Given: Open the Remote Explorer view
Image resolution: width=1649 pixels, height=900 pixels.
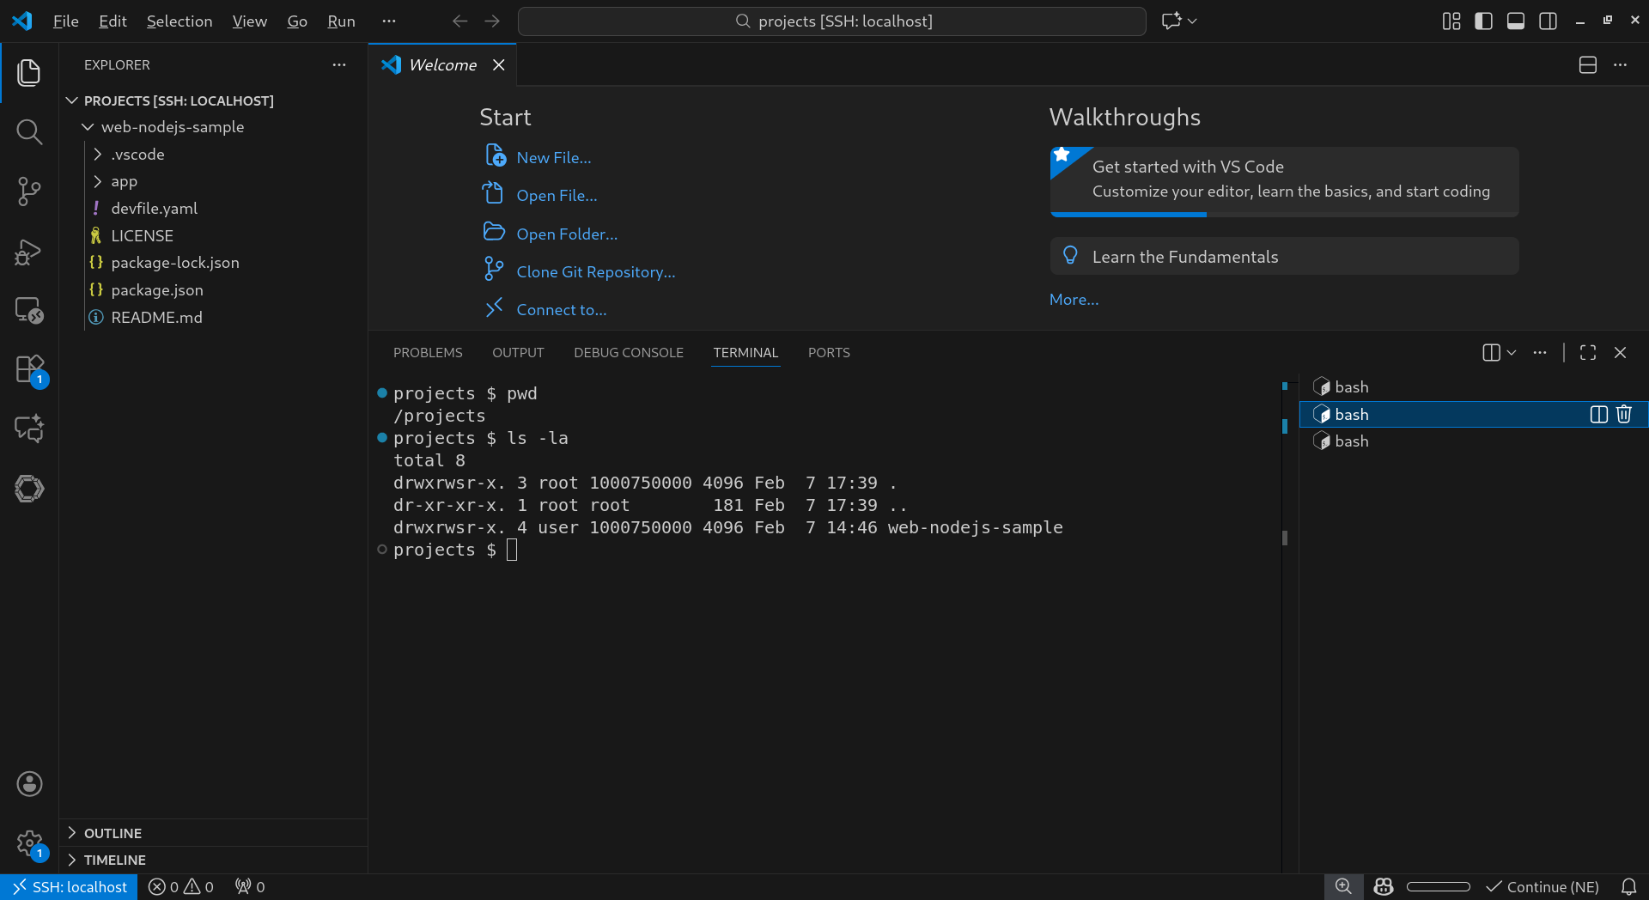Looking at the screenshot, I should [29, 310].
